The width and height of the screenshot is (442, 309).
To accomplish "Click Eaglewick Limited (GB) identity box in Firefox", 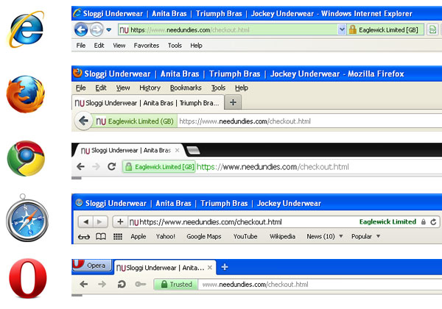I will pos(135,121).
